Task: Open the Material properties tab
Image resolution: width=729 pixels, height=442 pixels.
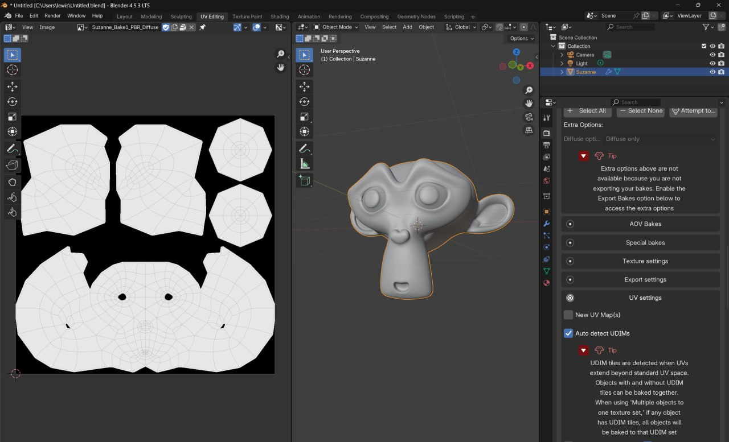Action: pos(547,283)
